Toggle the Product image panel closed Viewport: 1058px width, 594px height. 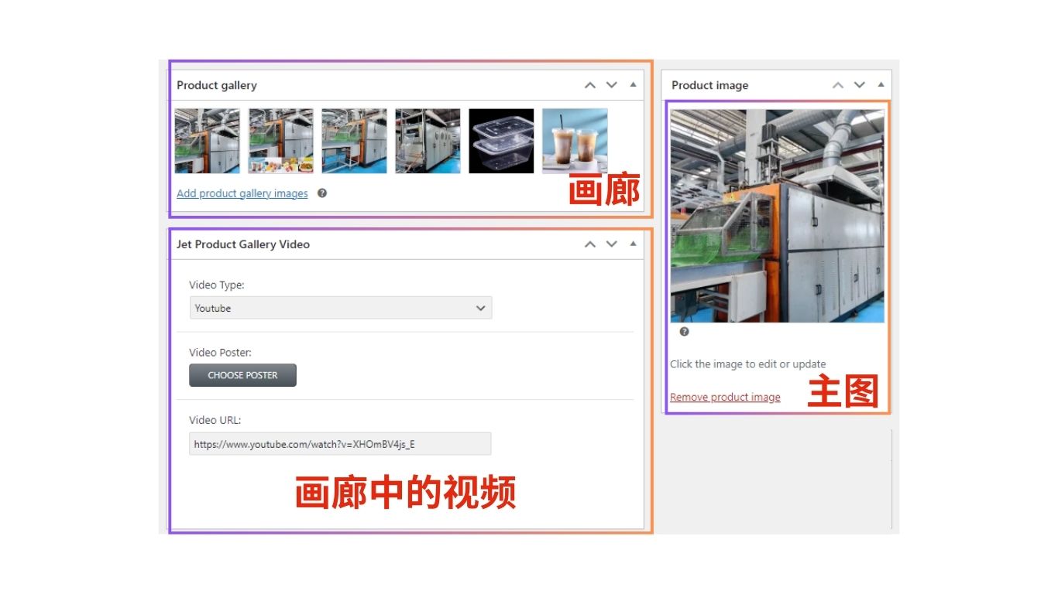(x=881, y=85)
